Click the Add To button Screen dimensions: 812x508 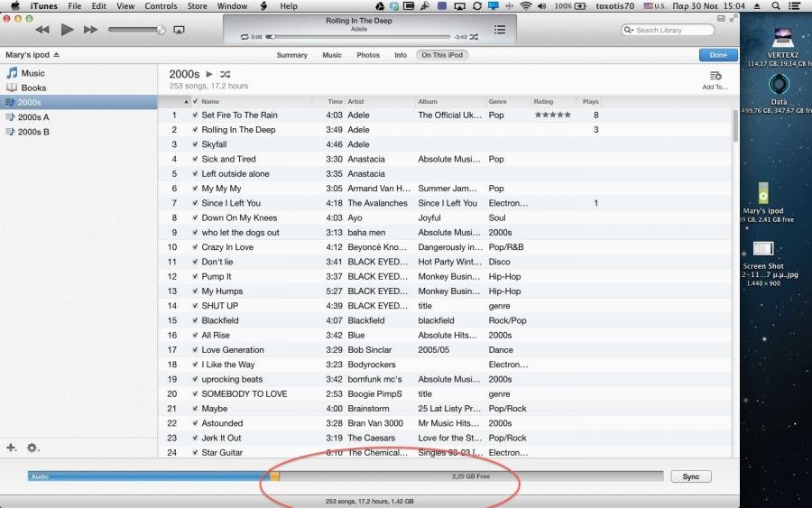(715, 80)
